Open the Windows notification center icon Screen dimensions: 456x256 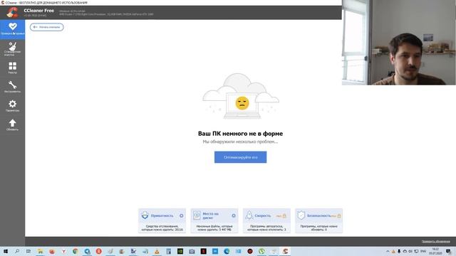[449, 251]
